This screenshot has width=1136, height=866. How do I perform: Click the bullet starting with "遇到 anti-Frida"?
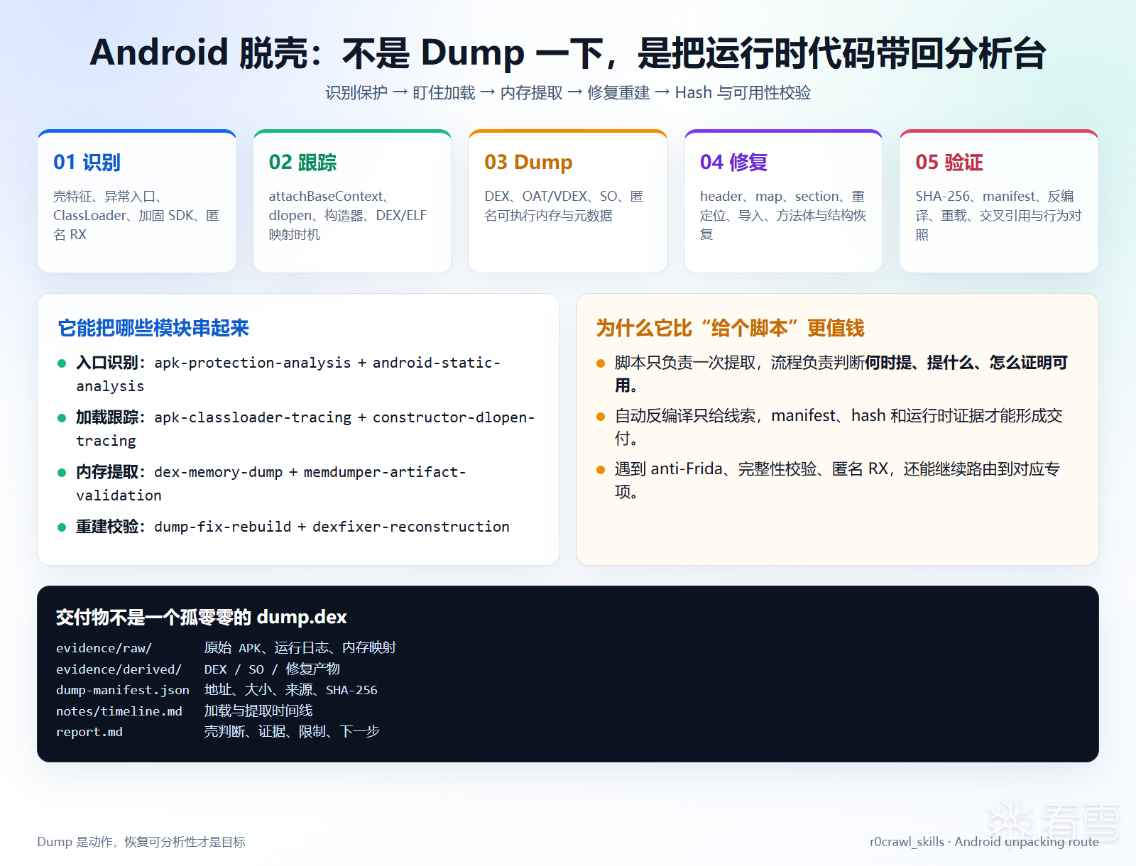[x=837, y=480]
